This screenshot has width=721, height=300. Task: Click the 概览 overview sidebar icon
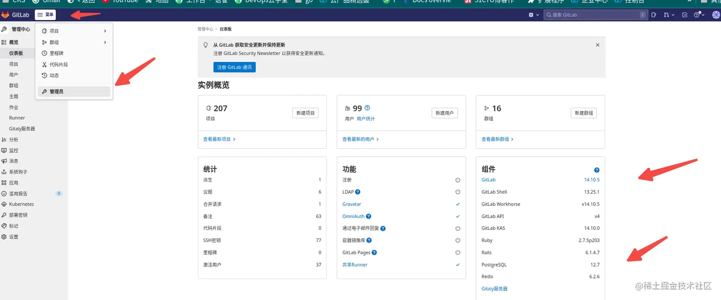4,42
